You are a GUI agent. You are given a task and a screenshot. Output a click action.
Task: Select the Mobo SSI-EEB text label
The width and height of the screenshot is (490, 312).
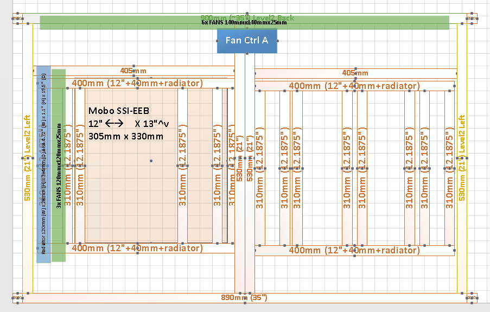[x=118, y=111]
